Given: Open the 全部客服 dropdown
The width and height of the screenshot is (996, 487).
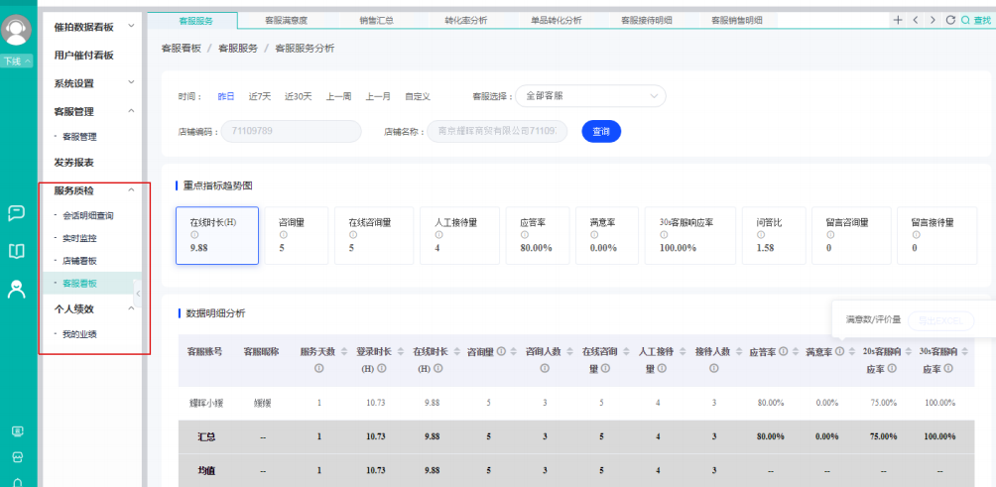Looking at the screenshot, I should tap(590, 96).
